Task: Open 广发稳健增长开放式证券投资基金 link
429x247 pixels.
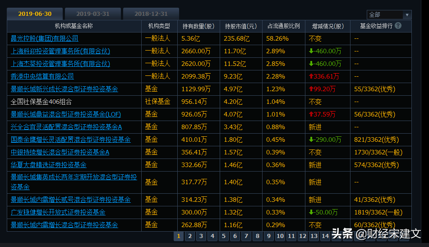Action: (x=58, y=212)
